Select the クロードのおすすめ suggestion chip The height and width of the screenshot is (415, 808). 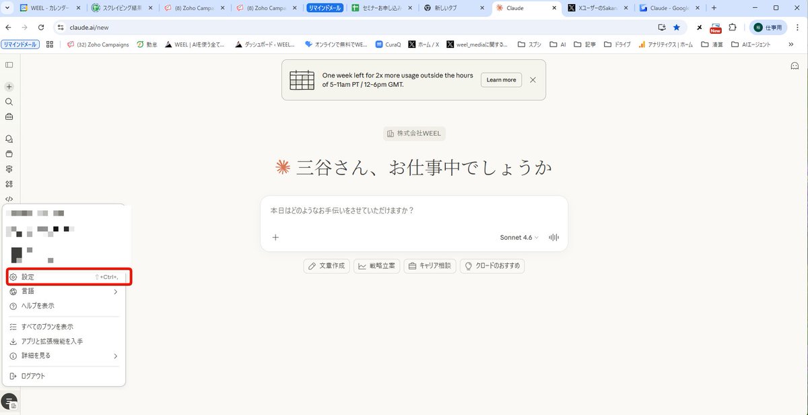[x=492, y=265]
